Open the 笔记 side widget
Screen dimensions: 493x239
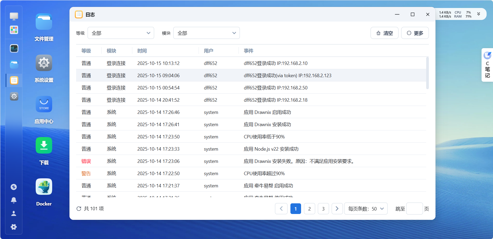tap(487, 65)
